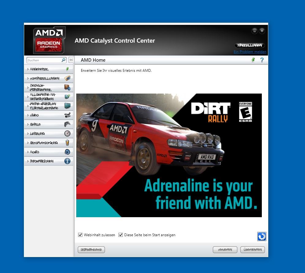This screenshot has height=273, width=305.
Task: Click the Leistung gauge icon
Action: (67, 133)
